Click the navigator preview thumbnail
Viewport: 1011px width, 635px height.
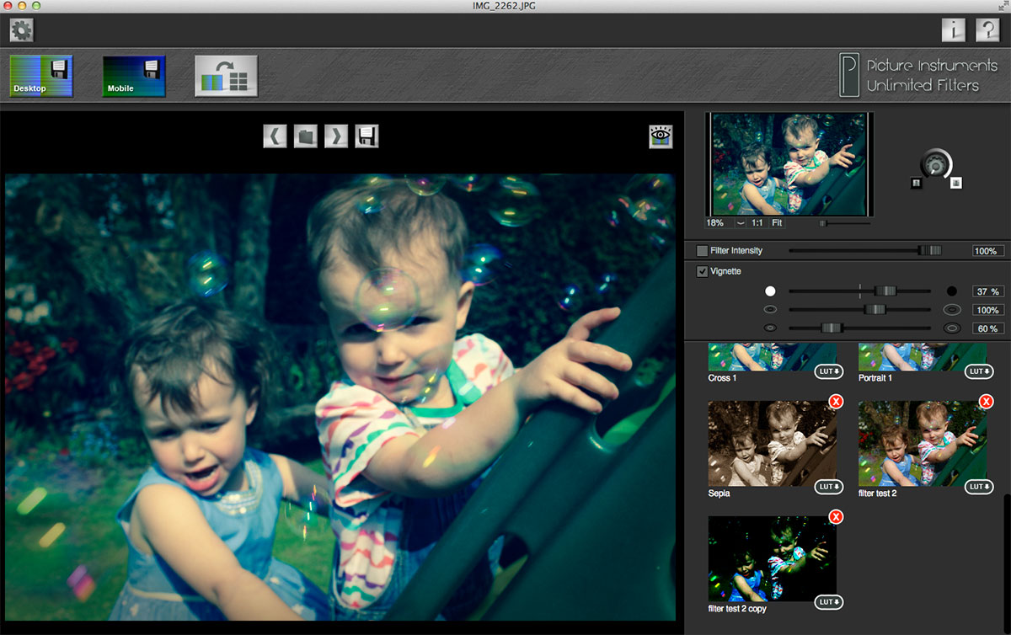(x=789, y=164)
